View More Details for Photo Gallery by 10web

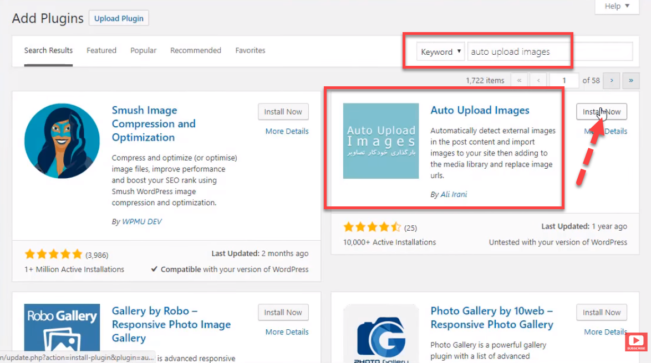point(606,332)
